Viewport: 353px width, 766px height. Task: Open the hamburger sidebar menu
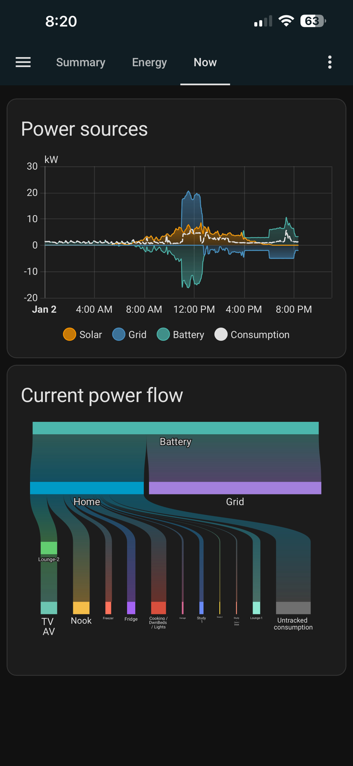tap(23, 62)
